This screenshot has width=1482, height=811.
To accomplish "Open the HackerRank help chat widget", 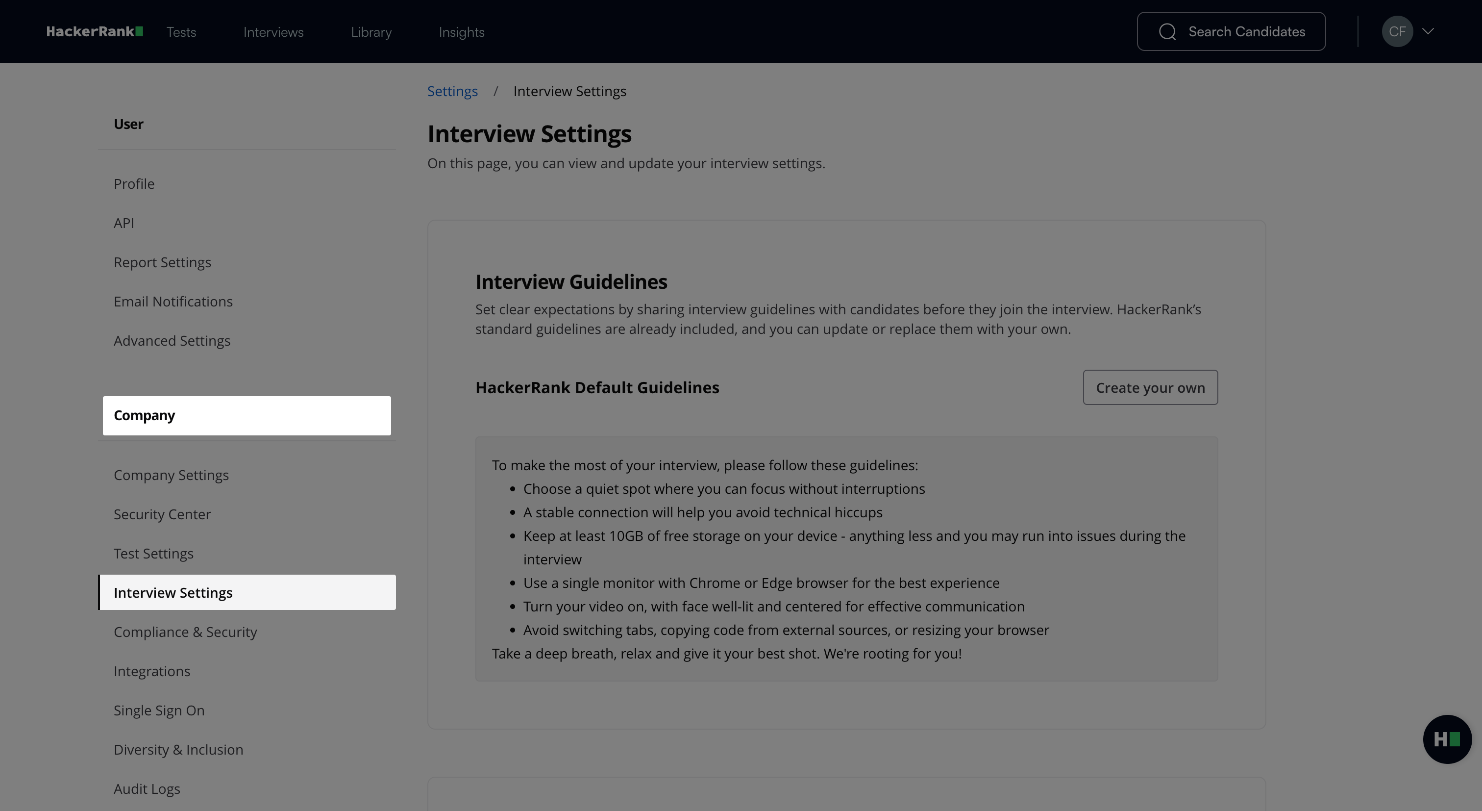I will [1447, 739].
